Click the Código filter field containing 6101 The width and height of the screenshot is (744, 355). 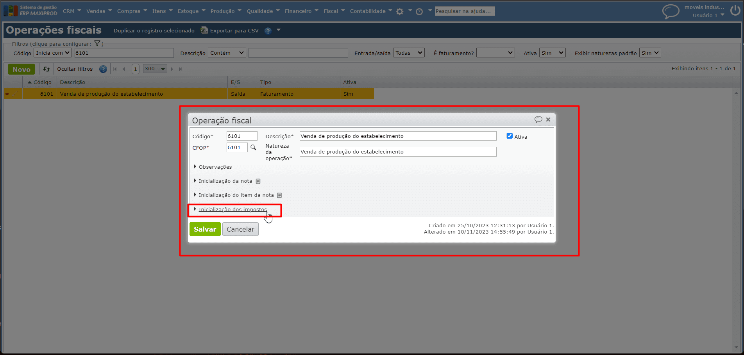coord(124,53)
